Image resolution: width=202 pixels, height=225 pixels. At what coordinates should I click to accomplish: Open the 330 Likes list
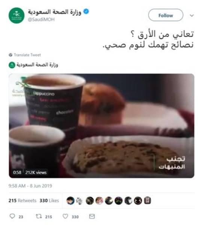[49, 201]
